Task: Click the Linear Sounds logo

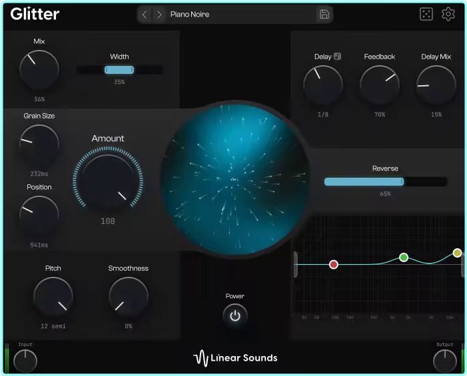Action: [235, 358]
